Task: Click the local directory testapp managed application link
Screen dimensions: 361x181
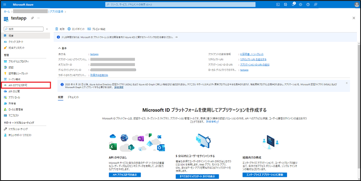Action: click(x=244, y=70)
